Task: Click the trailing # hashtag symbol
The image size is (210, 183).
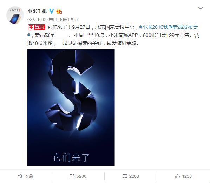Action: 29,35
